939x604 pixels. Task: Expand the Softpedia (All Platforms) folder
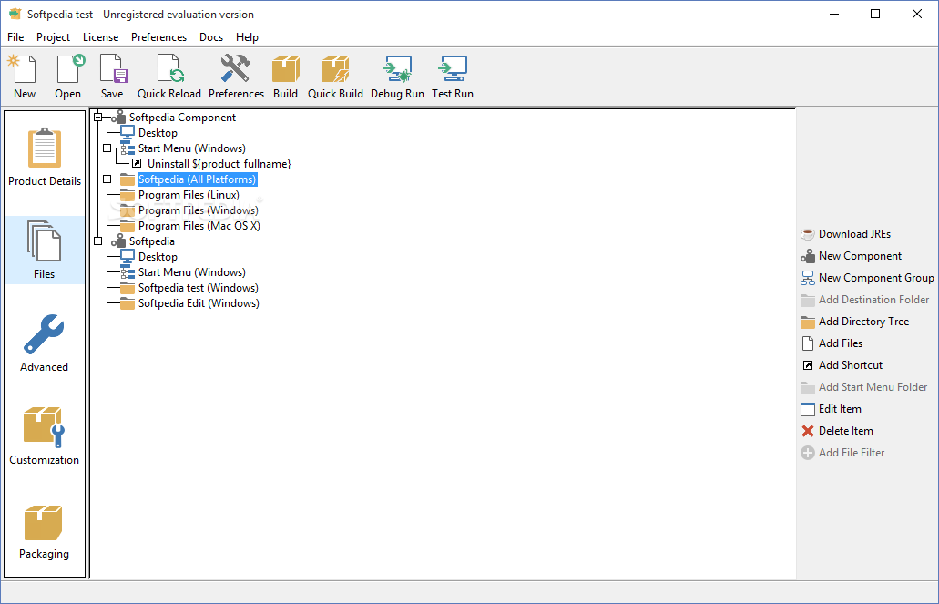pos(107,179)
